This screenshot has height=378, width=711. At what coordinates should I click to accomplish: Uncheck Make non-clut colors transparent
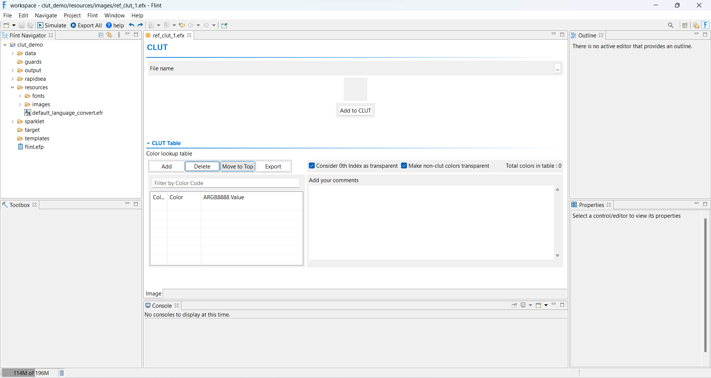point(404,166)
